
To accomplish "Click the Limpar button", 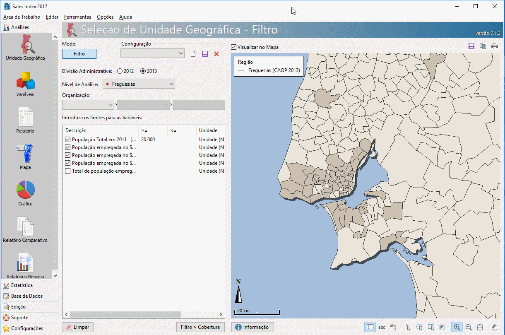I will pos(77,327).
